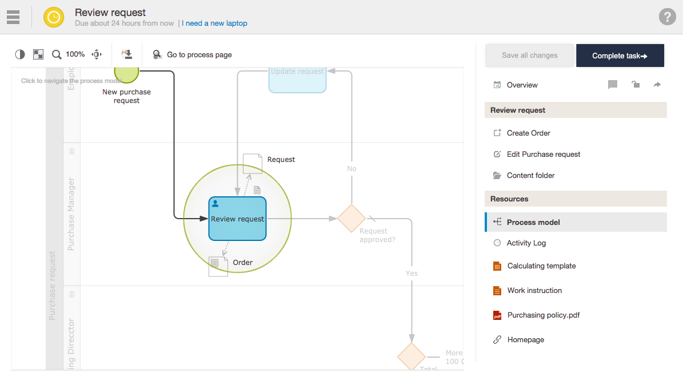Viewport: 683px width, 376px height.
Task: Open the hamburger main menu
Action: pyautogui.click(x=13, y=17)
